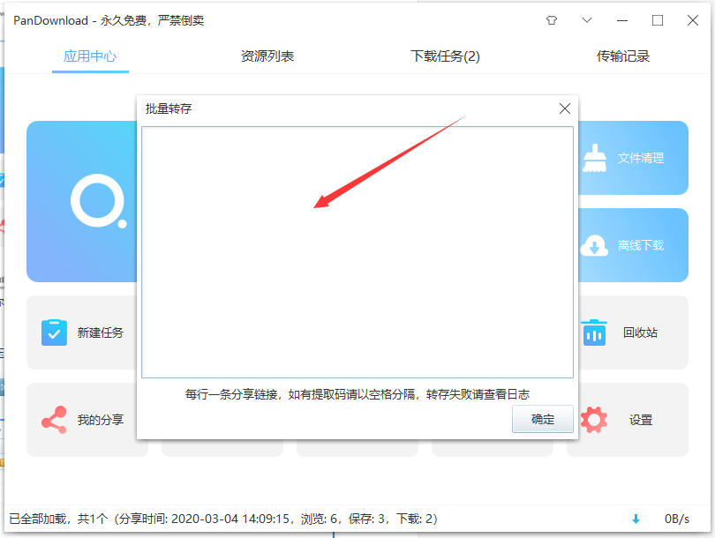Click the 设置 gear icon

click(594, 420)
